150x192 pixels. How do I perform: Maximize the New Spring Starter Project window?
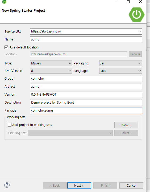128,2
